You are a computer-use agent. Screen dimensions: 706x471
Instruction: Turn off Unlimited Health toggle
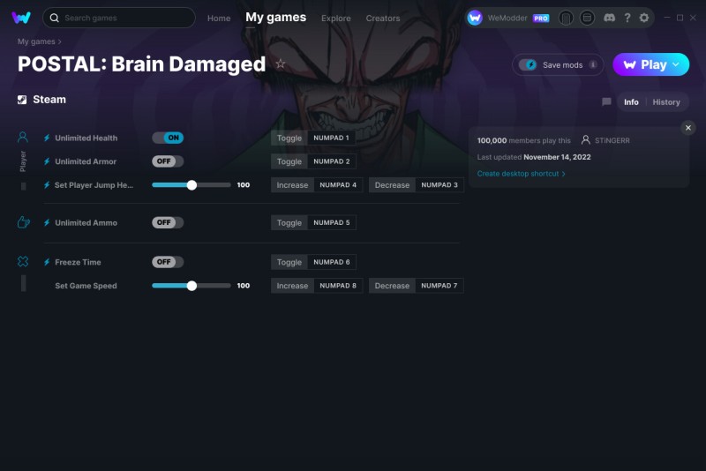pyautogui.click(x=168, y=138)
